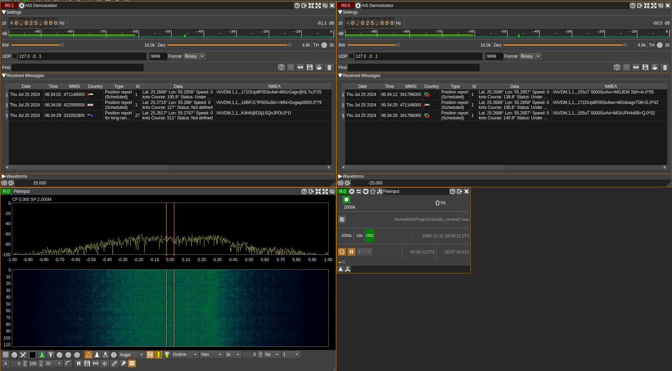Expand the Waveforms section of R0:1 demodulator

[x=4, y=176]
